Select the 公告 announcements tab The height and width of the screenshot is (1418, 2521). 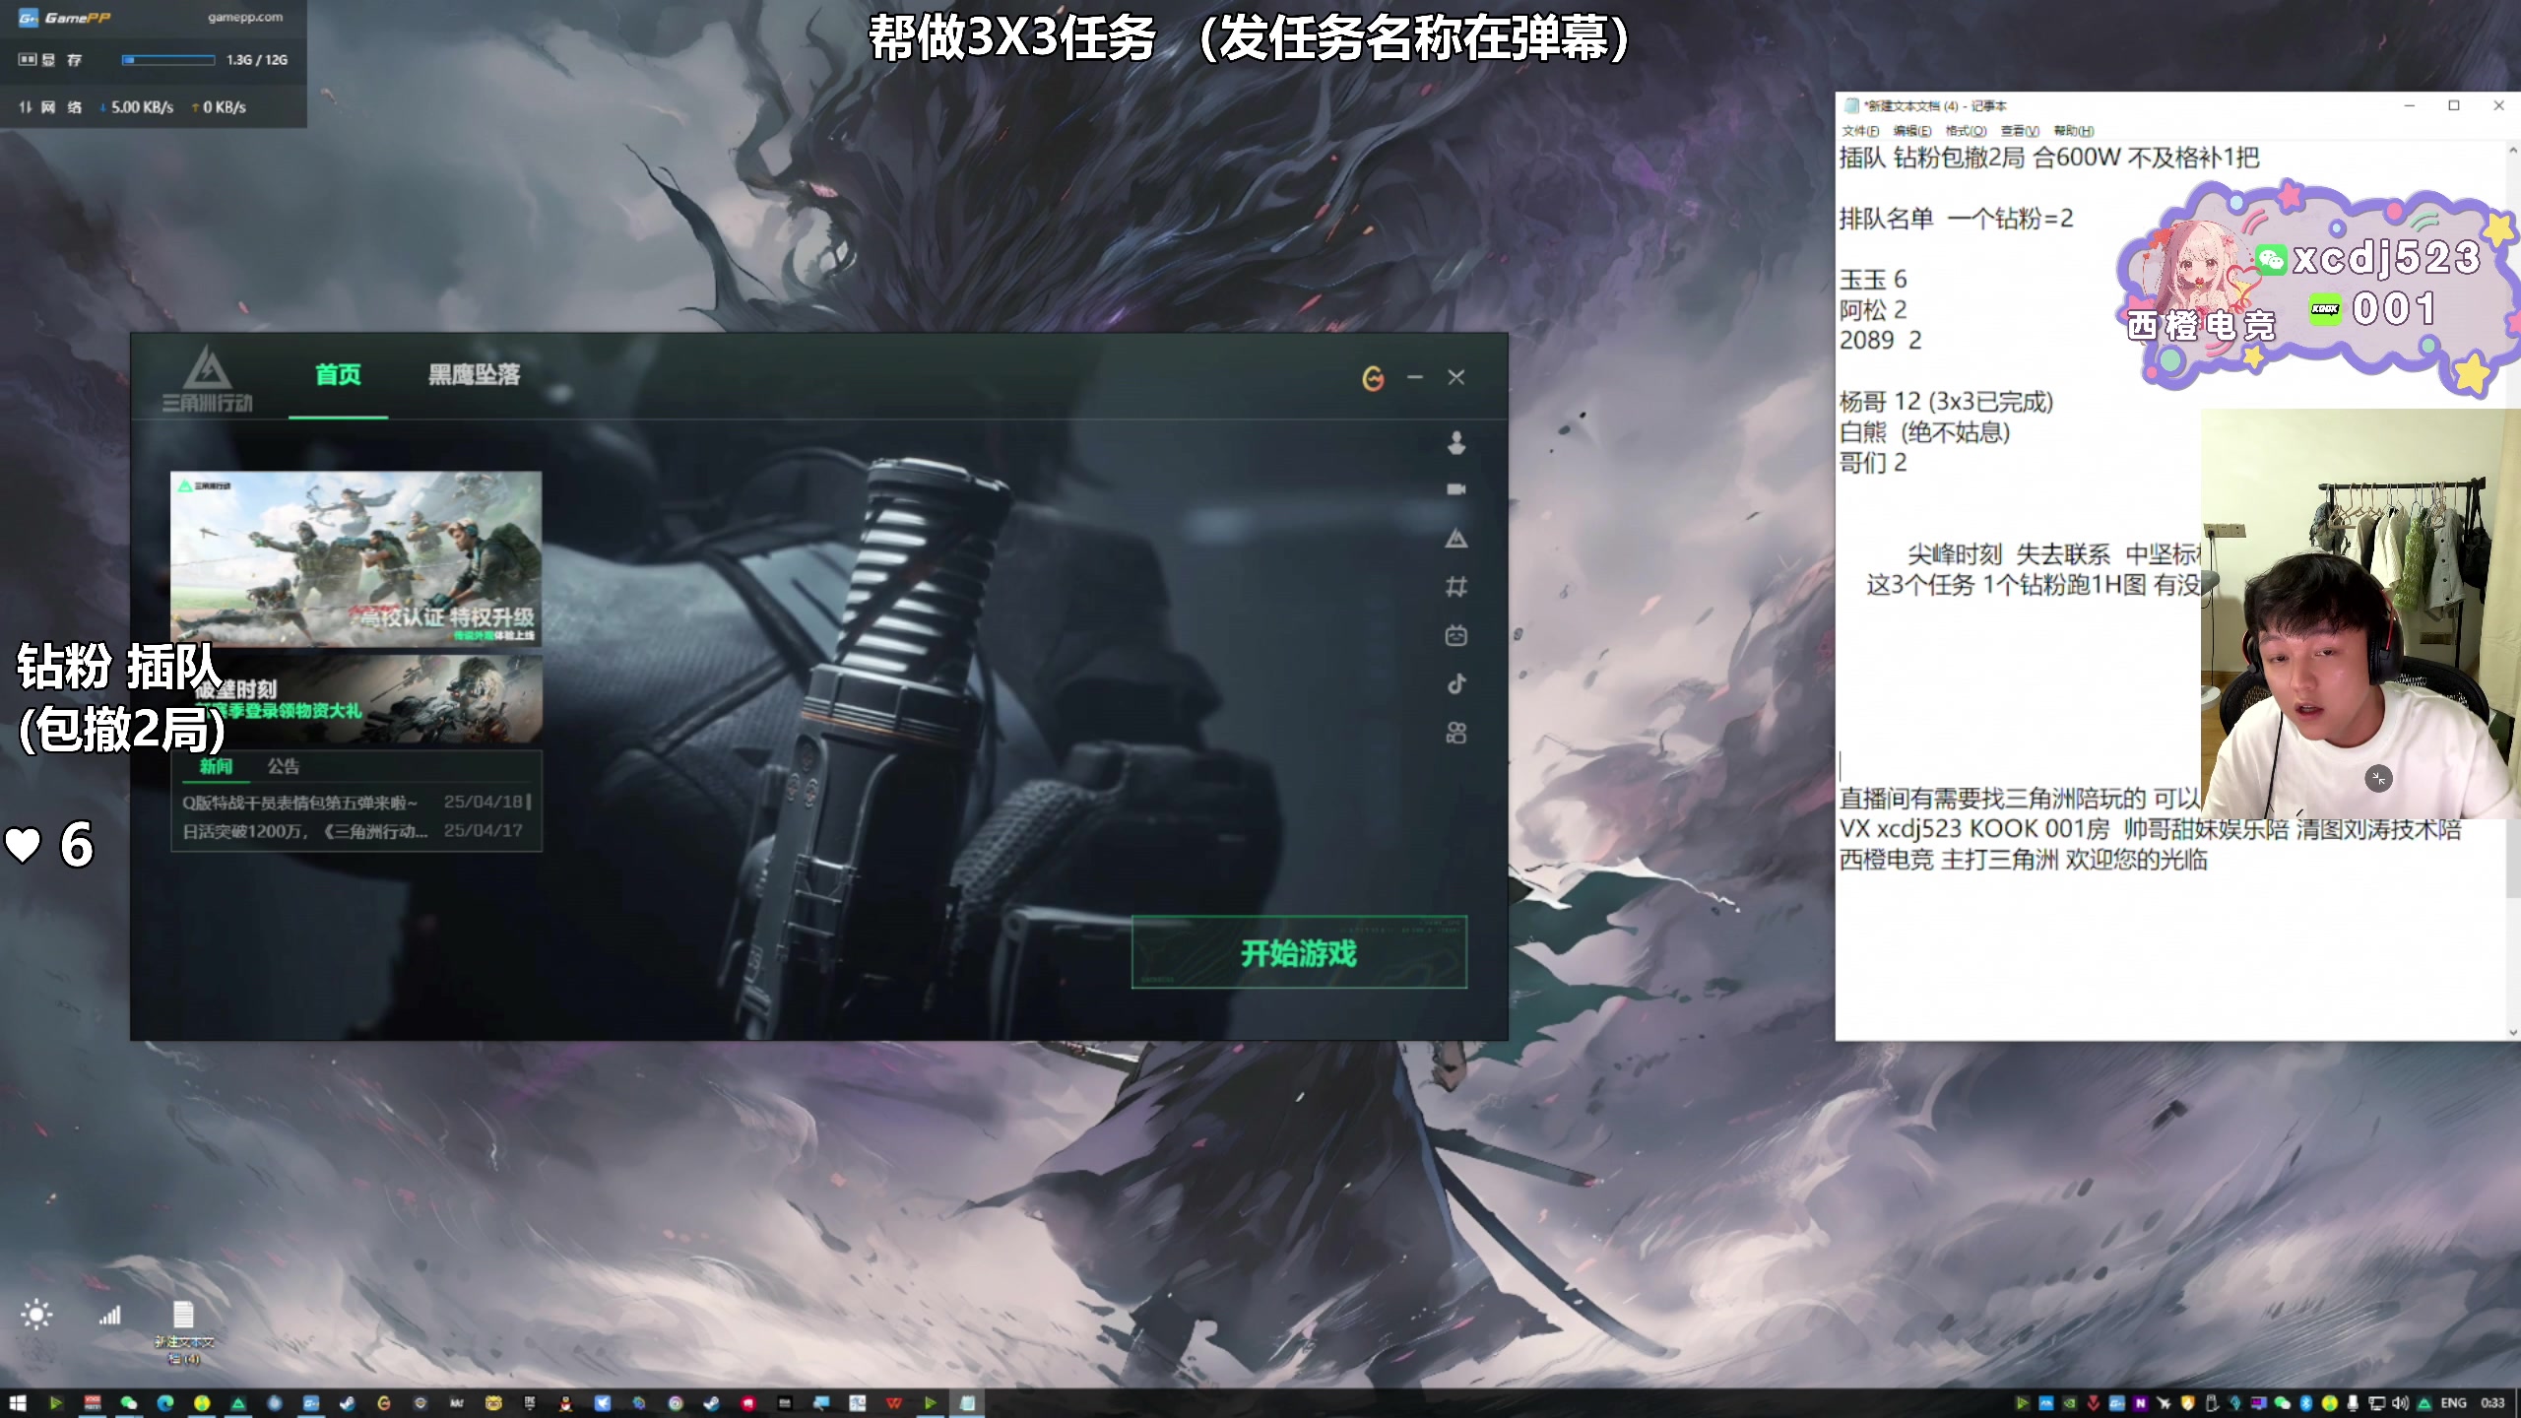tap(283, 766)
